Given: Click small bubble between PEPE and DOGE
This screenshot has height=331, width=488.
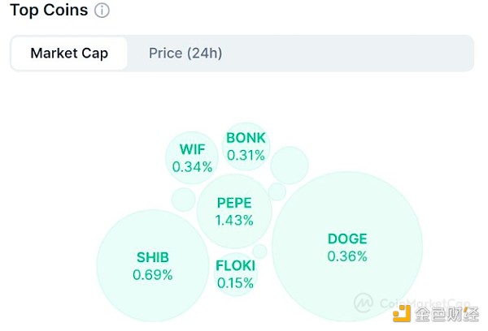Looking at the screenshot, I should click(277, 191).
